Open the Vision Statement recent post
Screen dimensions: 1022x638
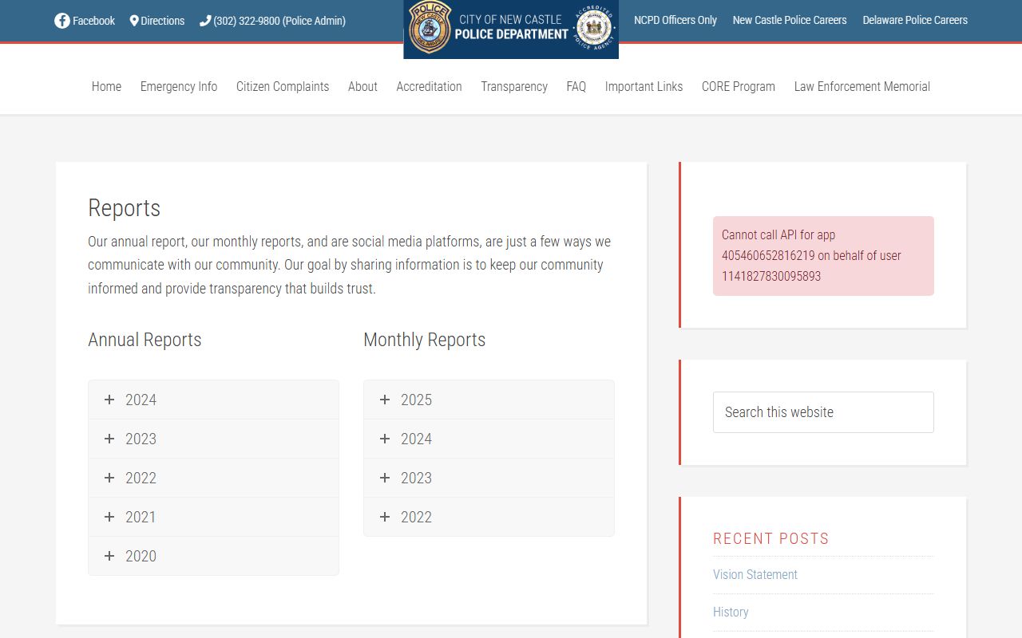(755, 574)
